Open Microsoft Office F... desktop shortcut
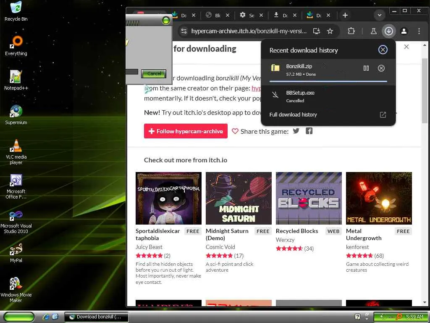 click(16, 186)
